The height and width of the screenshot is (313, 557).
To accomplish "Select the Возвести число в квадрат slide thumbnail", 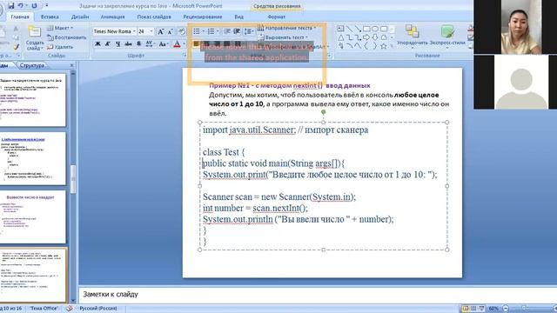I will (33, 216).
